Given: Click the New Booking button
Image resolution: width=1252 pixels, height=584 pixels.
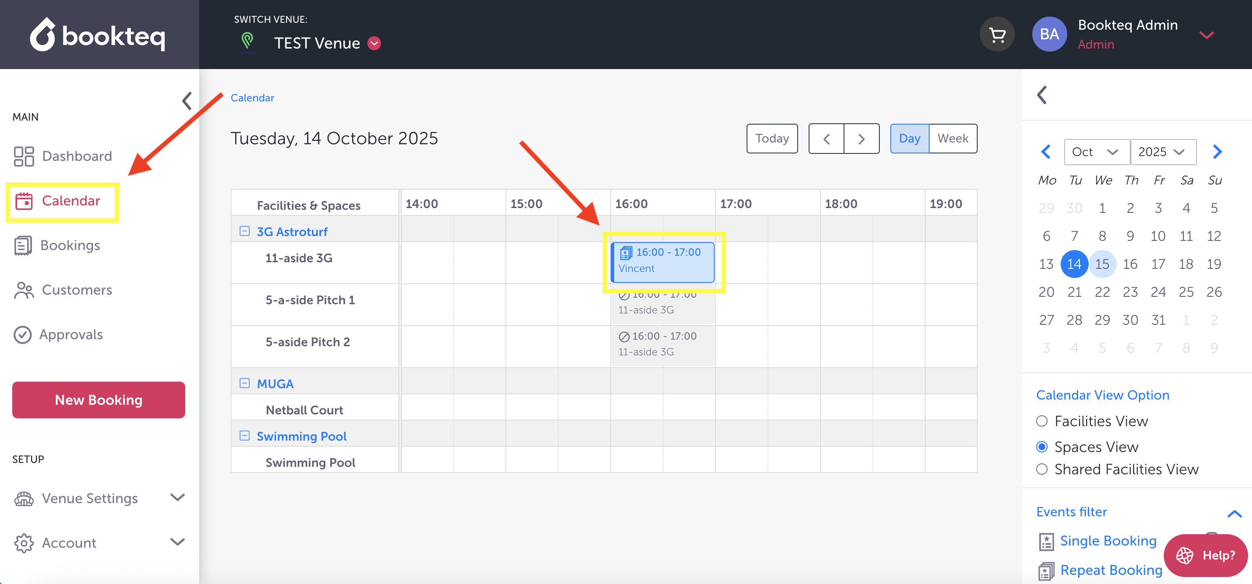Looking at the screenshot, I should 99,400.
